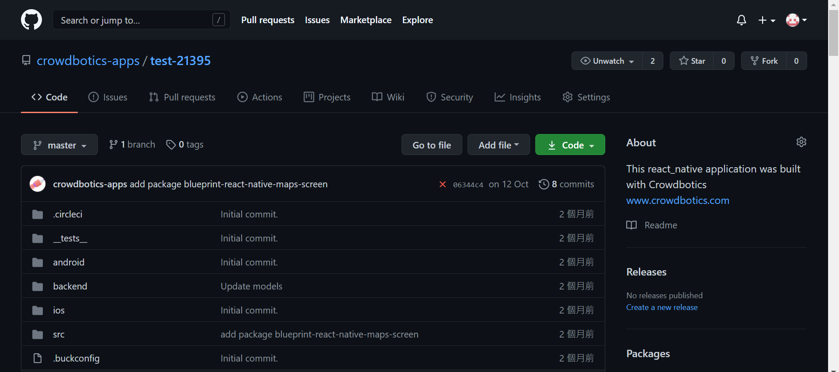Image resolution: width=839 pixels, height=372 pixels.
Task: Open commit hash 06344c4
Action: 468,185
